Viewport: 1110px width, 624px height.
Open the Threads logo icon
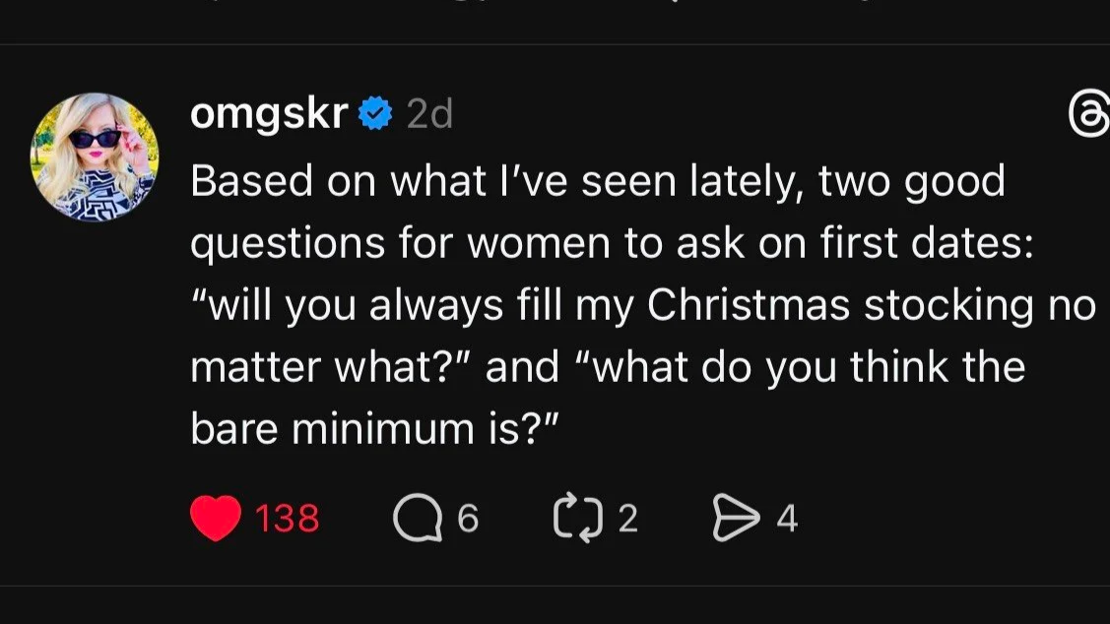pyautogui.click(x=1089, y=117)
